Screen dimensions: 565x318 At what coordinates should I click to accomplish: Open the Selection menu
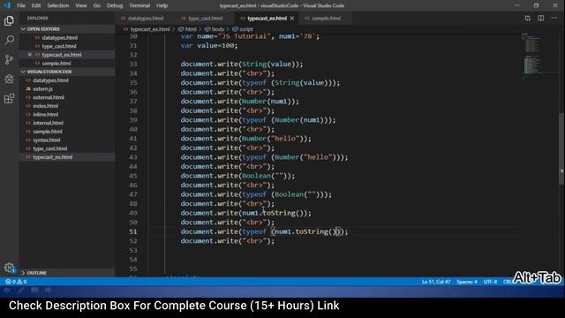58,5
